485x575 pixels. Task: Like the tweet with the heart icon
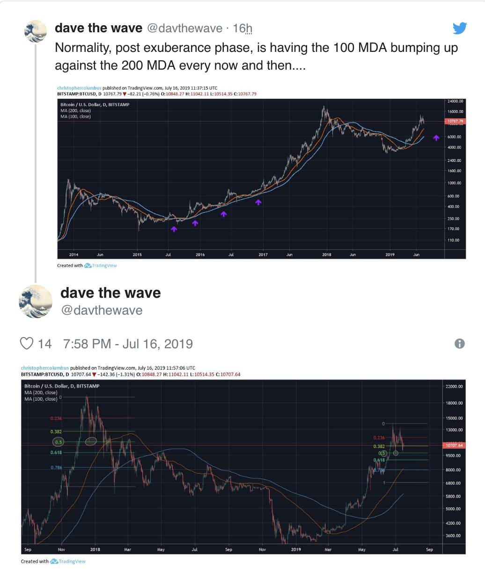(x=27, y=344)
